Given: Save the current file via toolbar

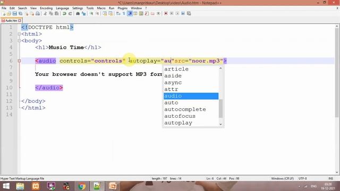Looking at the screenshot, I should (x=15, y=13).
